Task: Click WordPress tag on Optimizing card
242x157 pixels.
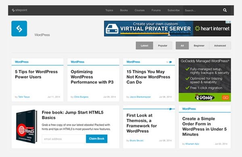Action: click(x=77, y=62)
